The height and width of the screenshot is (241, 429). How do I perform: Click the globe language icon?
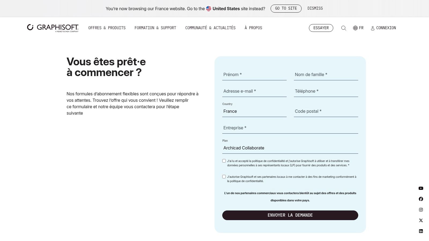coord(355,28)
